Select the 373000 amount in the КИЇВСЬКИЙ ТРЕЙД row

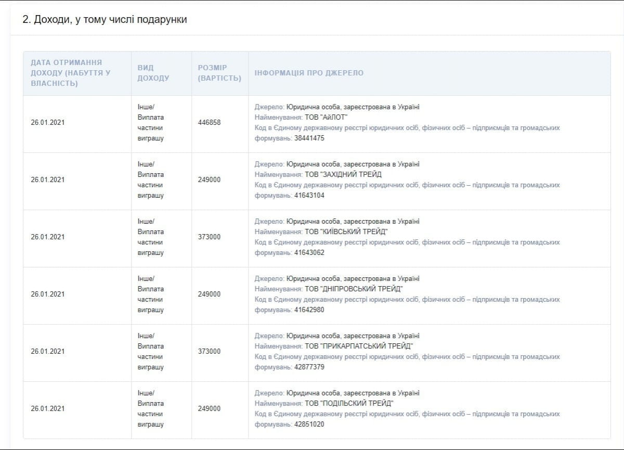[x=209, y=237]
